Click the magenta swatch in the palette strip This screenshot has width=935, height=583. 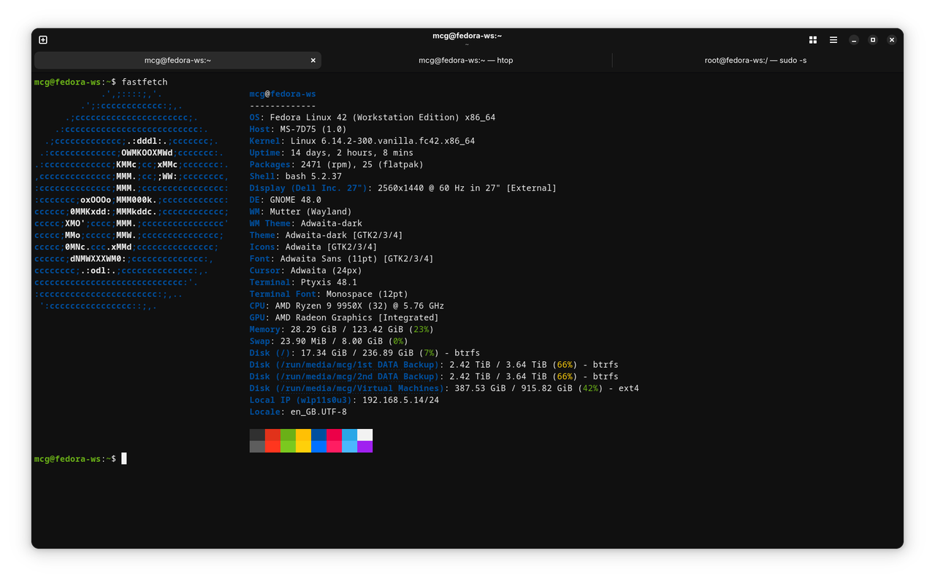[335, 440]
